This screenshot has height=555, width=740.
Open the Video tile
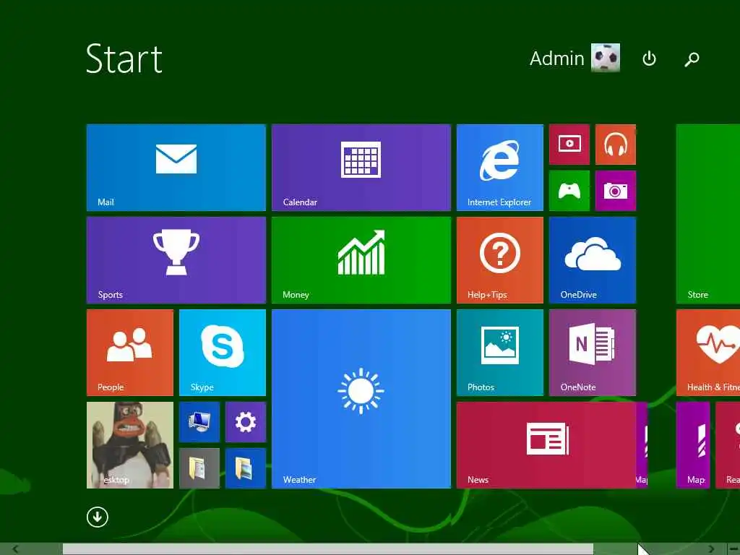569,145
